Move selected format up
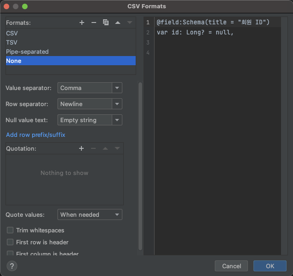293x276 pixels. [x=118, y=23]
